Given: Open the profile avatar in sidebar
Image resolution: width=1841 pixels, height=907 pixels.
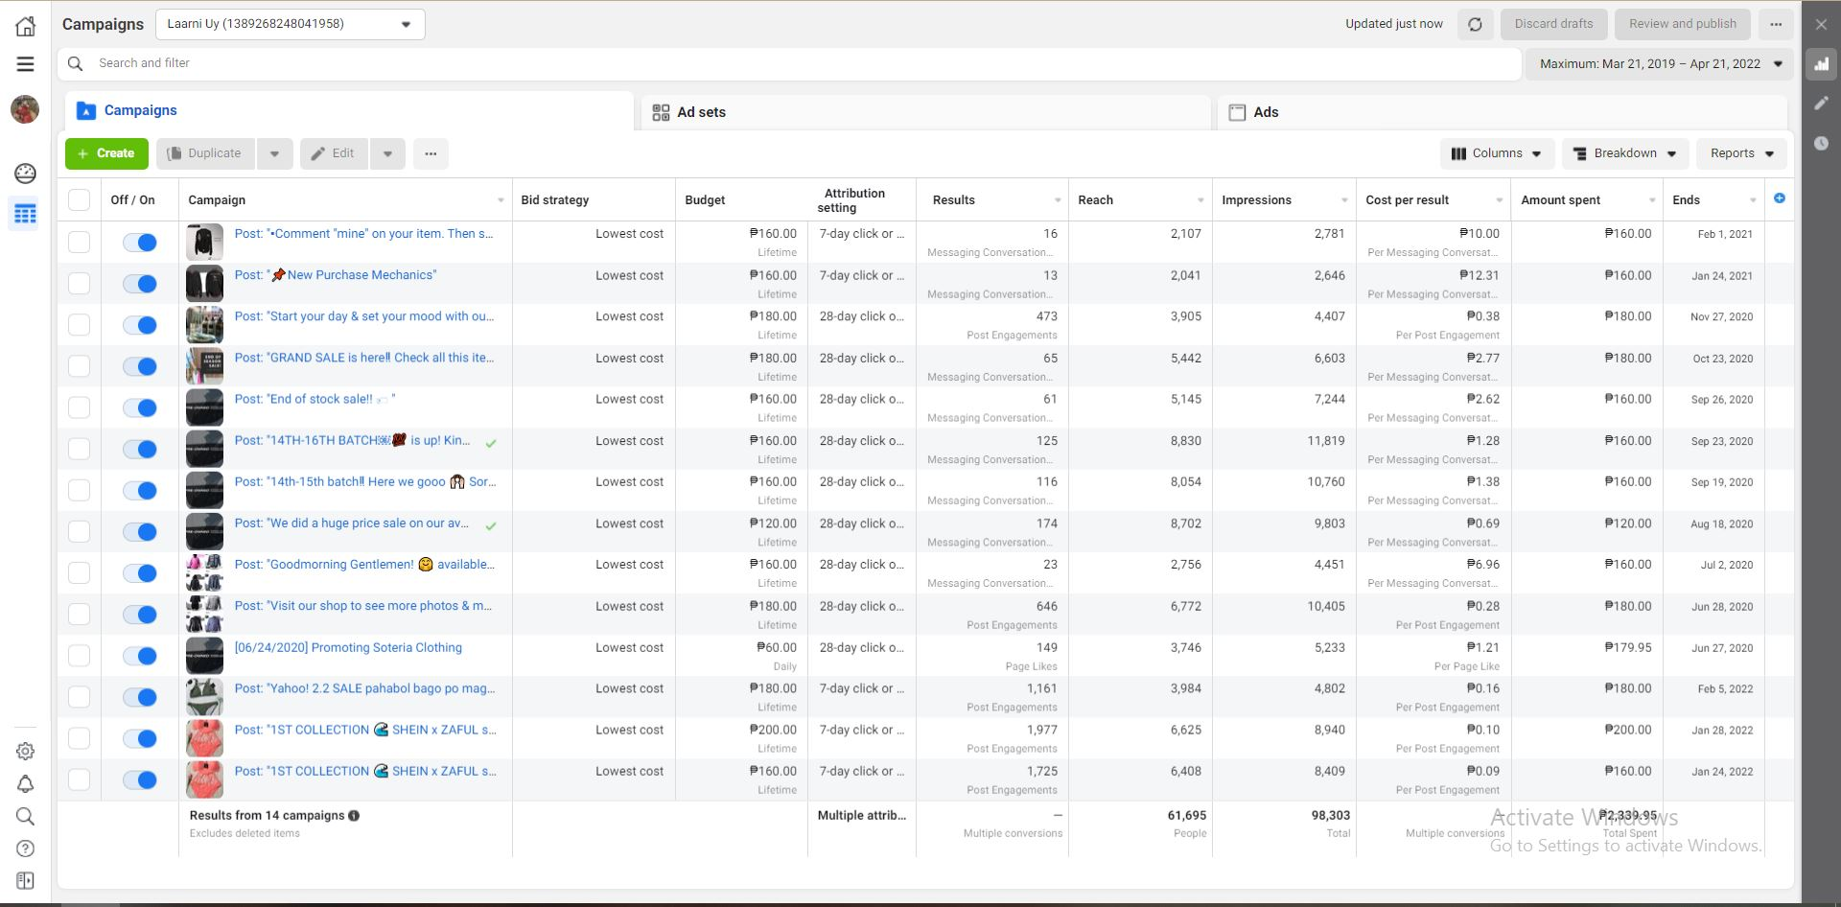Looking at the screenshot, I should click(25, 109).
